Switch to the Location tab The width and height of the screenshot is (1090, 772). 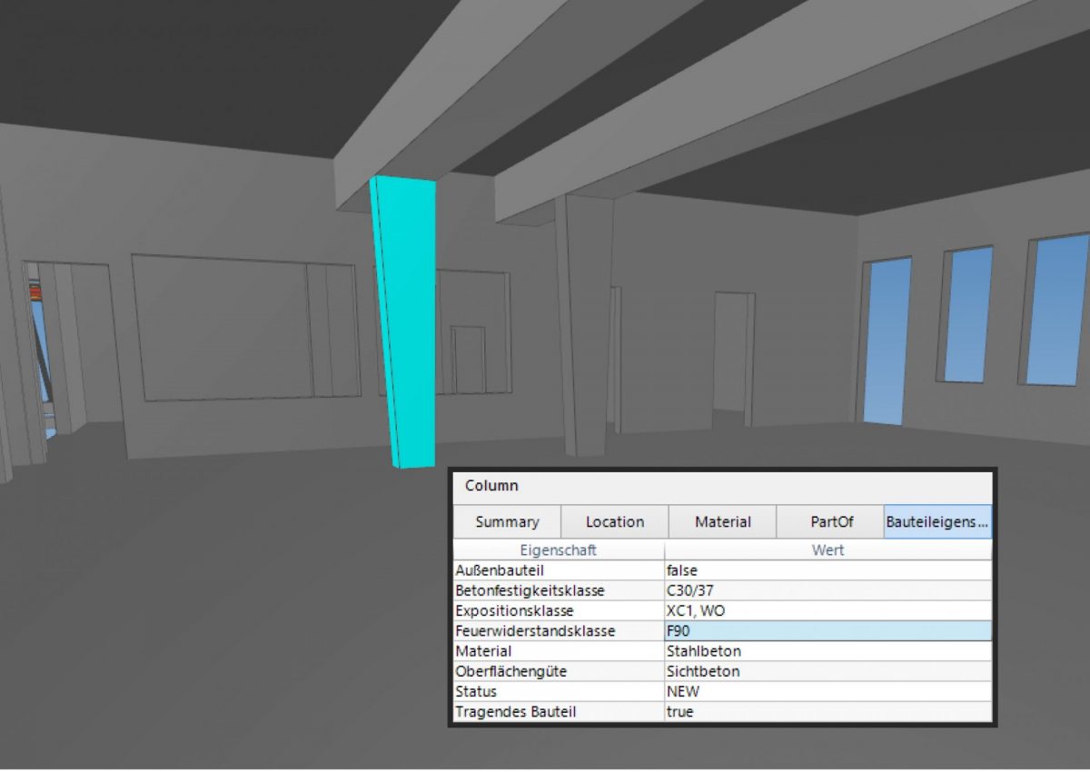point(615,522)
